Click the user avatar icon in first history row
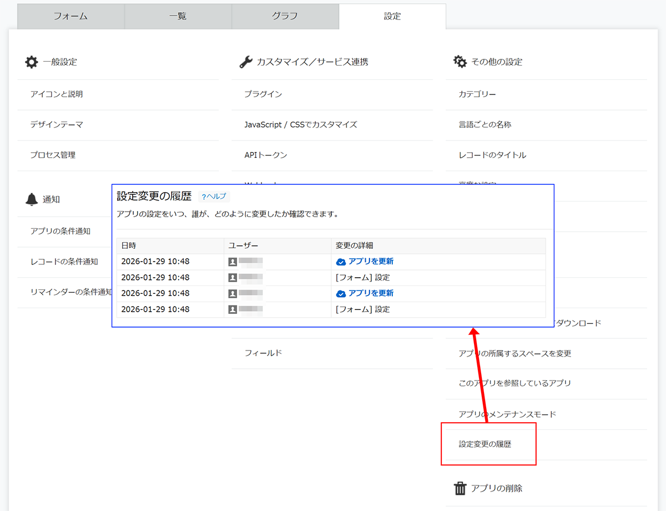The width and height of the screenshot is (666, 511). (x=233, y=262)
